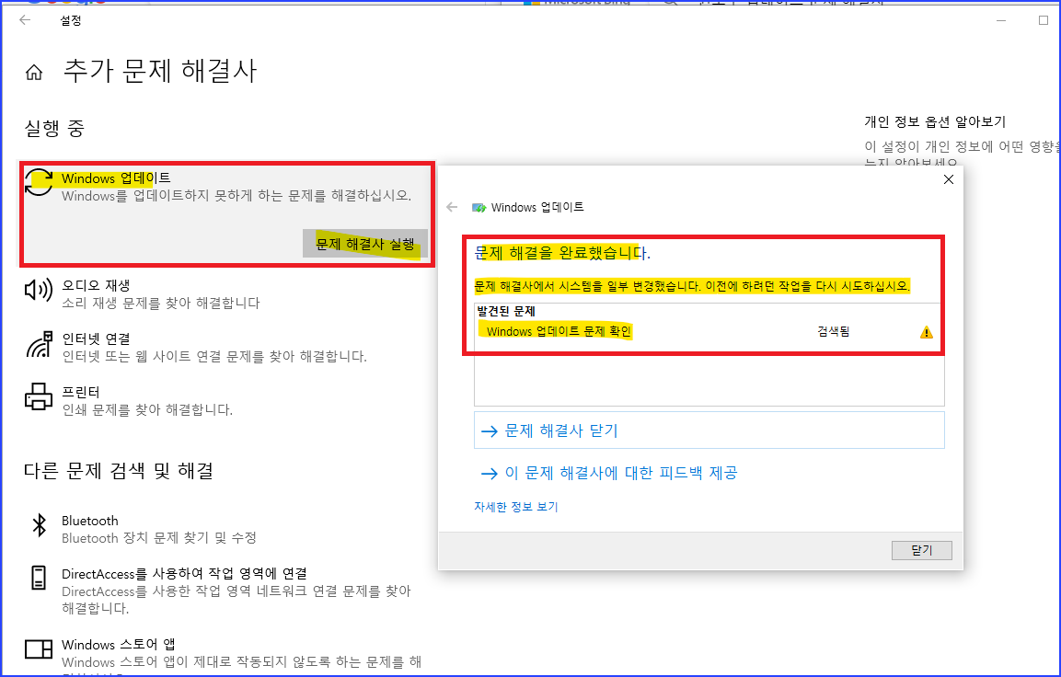Maximize the Settings window
Viewport: 1061px width, 677px height.
tap(1043, 20)
